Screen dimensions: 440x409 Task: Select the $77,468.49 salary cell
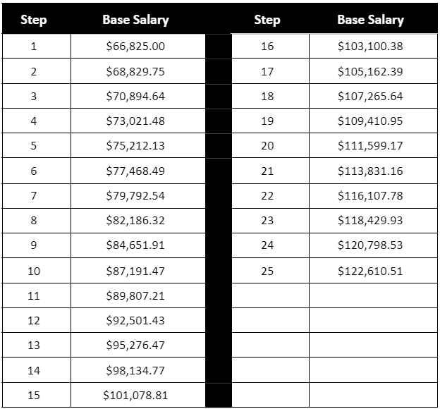pyautogui.click(x=135, y=171)
